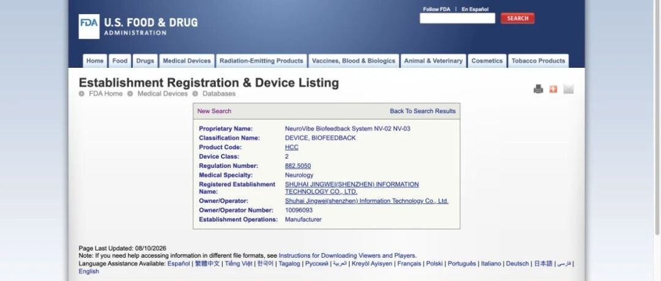Select Русский language link
Image resolution: width=661 pixels, height=281 pixels.
(316, 264)
